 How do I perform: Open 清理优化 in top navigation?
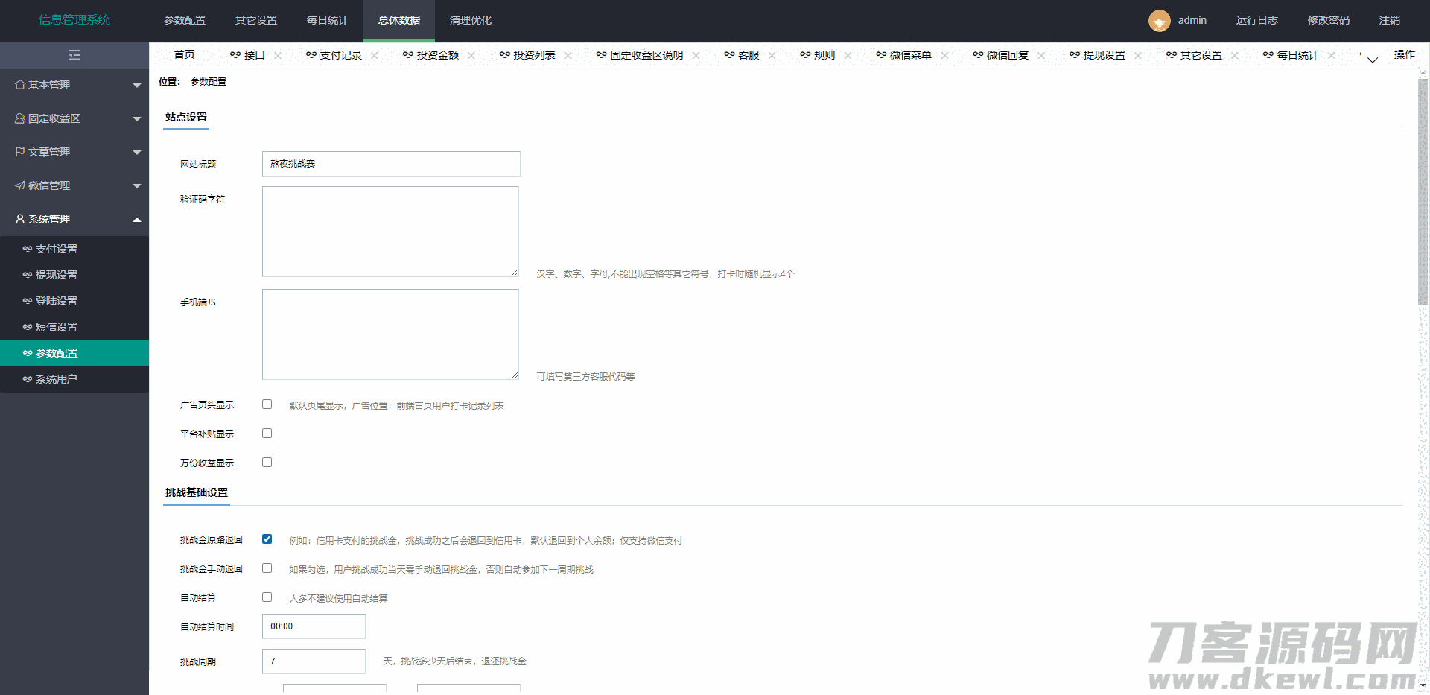coord(471,21)
